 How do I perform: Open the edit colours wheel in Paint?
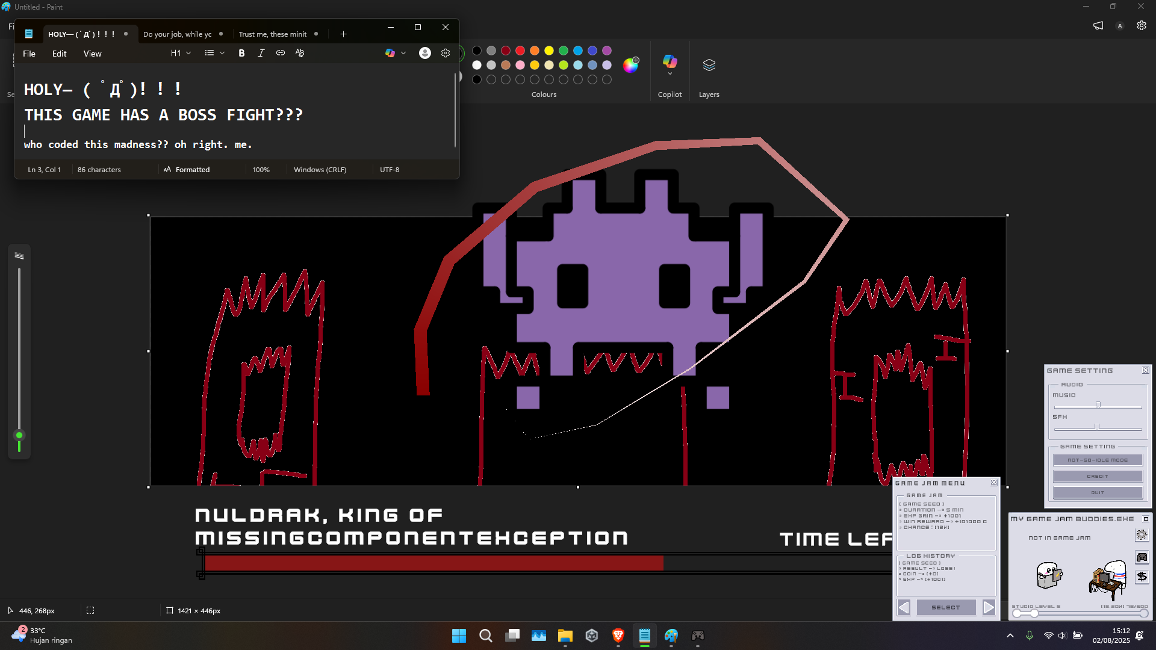tap(630, 65)
